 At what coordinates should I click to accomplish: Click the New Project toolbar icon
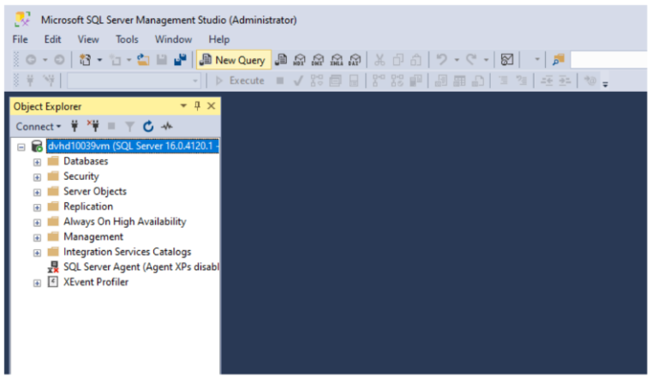click(85, 60)
